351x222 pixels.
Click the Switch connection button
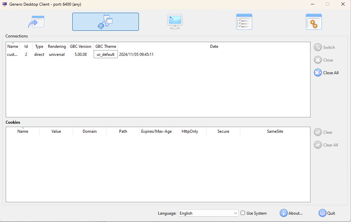tap(324, 47)
